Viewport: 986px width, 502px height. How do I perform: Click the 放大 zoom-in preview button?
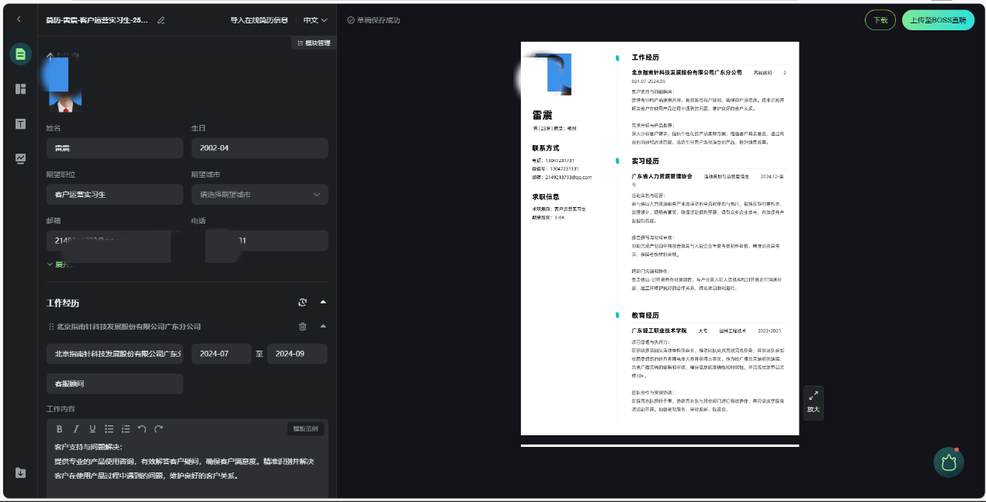pyautogui.click(x=813, y=403)
